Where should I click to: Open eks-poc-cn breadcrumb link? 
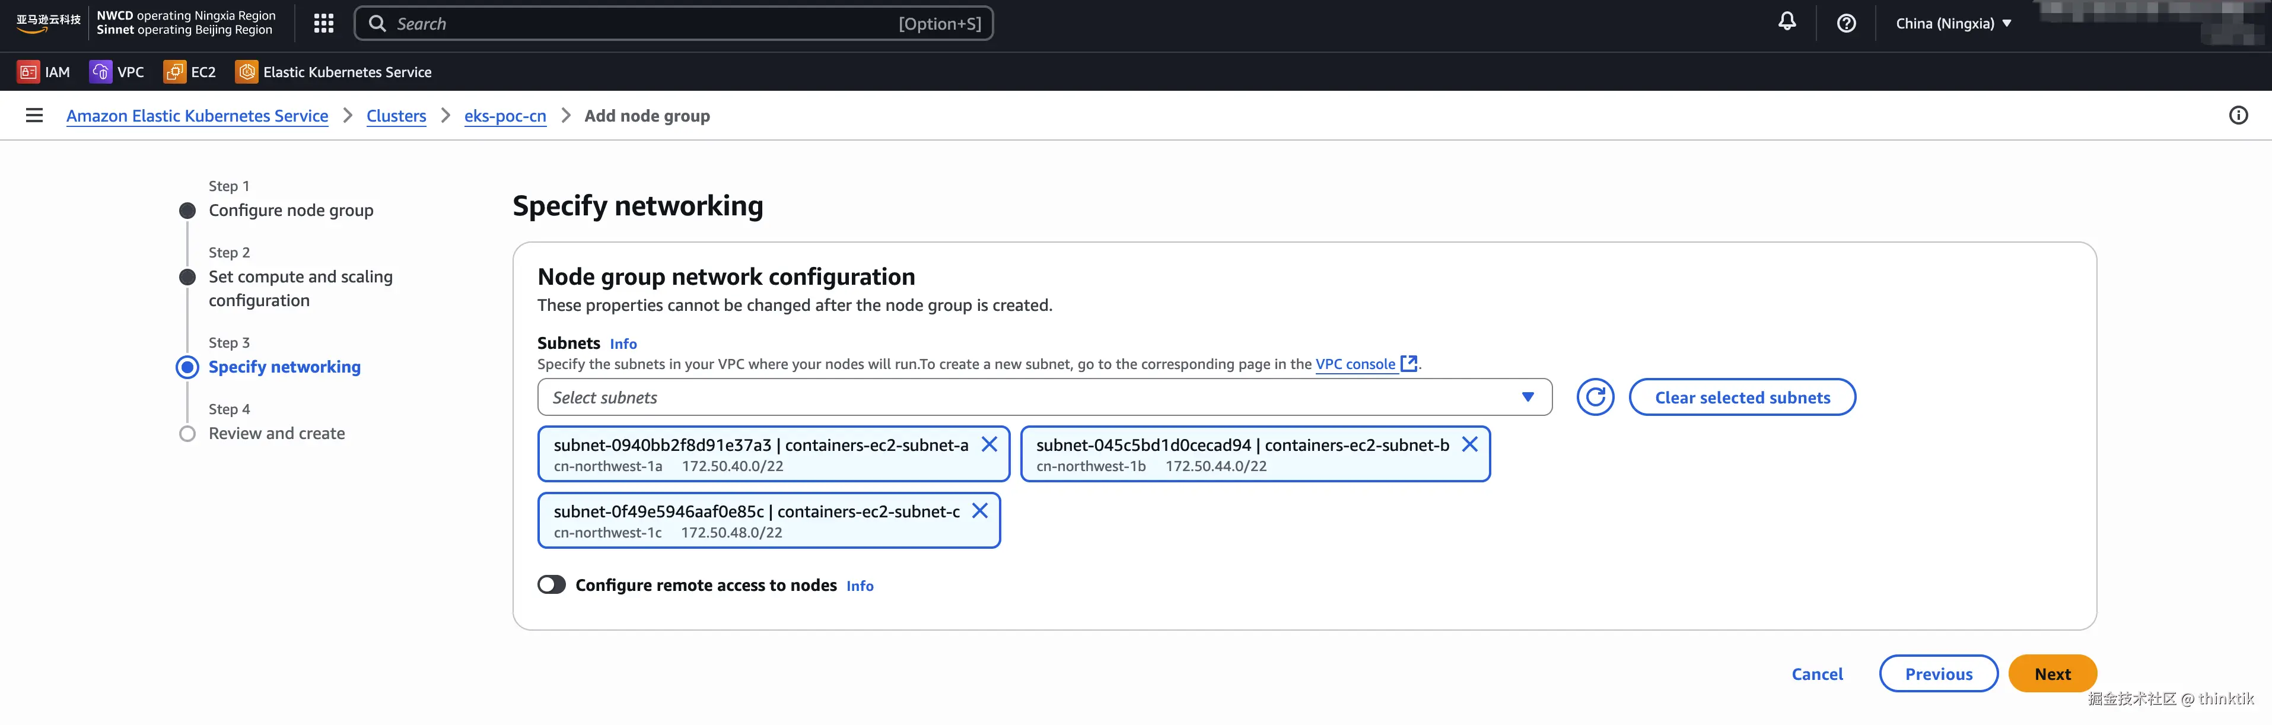504,116
